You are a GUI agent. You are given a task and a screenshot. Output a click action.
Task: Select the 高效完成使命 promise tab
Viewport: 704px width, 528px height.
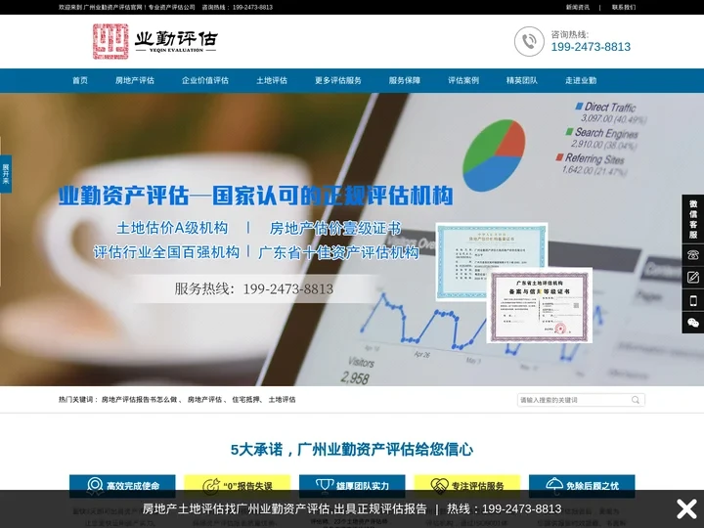[x=122, y=486]
